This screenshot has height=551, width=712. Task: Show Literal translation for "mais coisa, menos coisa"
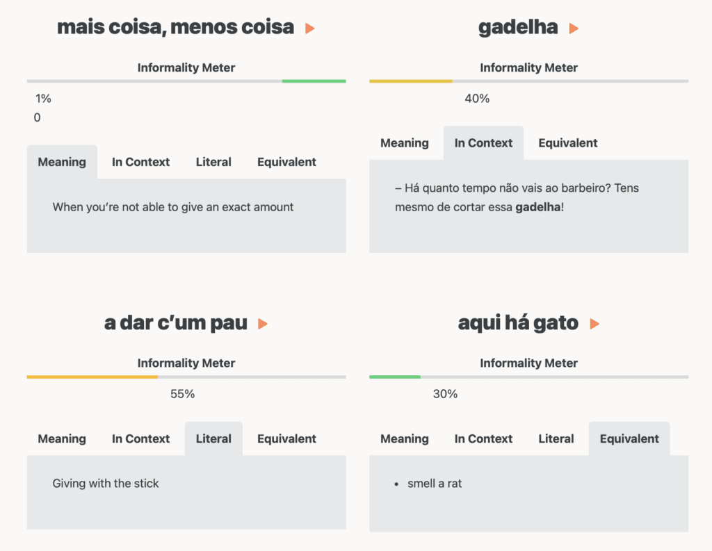213,162
